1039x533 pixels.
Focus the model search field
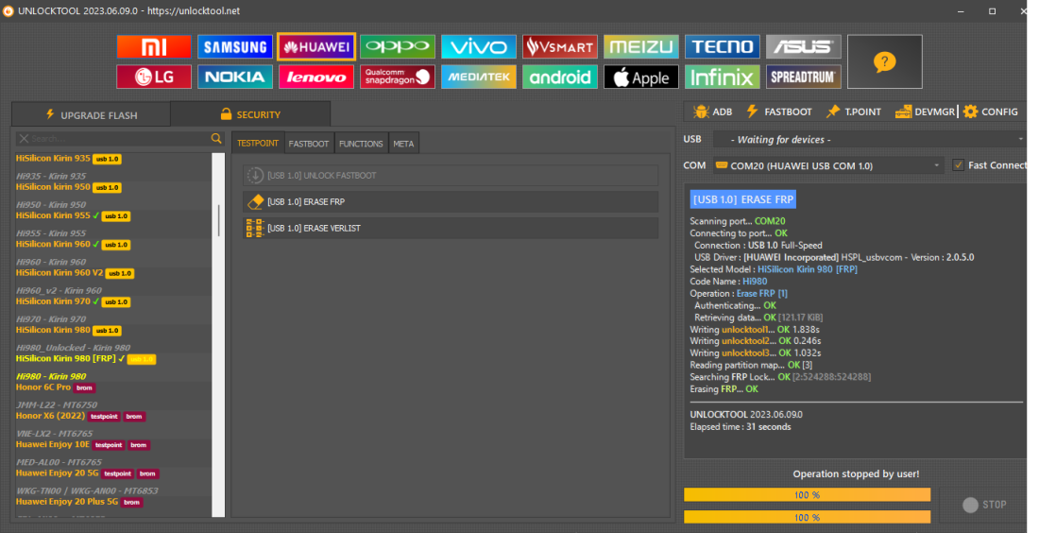pyautogui.click(x=119, y=139)
